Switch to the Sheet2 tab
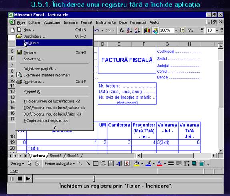This screenshot has width=230, height=196. click(56, 156)
